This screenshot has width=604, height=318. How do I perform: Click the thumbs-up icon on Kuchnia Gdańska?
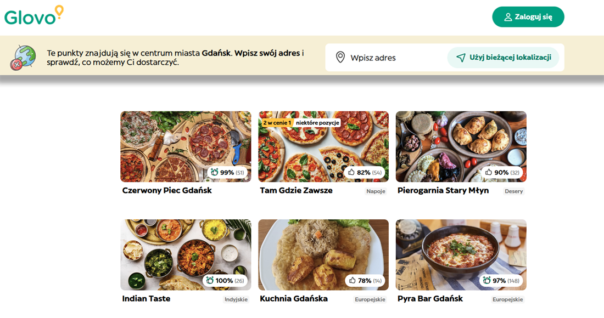pos(353,280)
